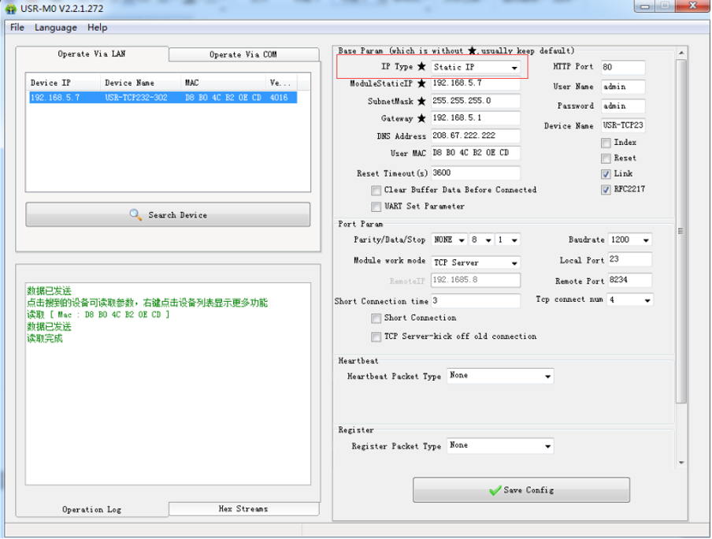This screenshot has width=712, height=539.
Task: Click the green checkmark on Save Config
Action: click(x=495, y=490)
